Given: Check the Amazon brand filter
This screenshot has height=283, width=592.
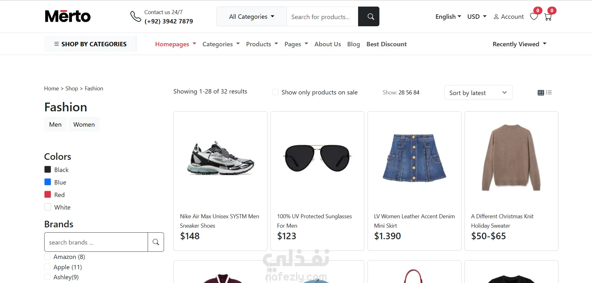Looking at the screenshot, I should tap(47, 256).
